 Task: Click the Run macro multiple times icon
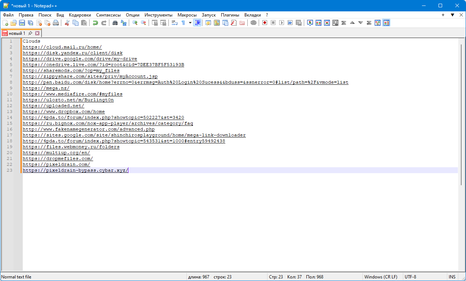290,23
